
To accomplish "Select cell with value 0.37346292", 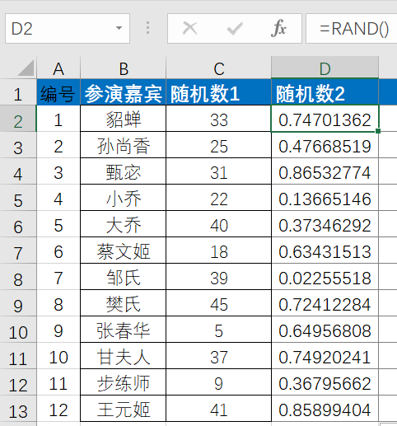I will tap(325, 224).
